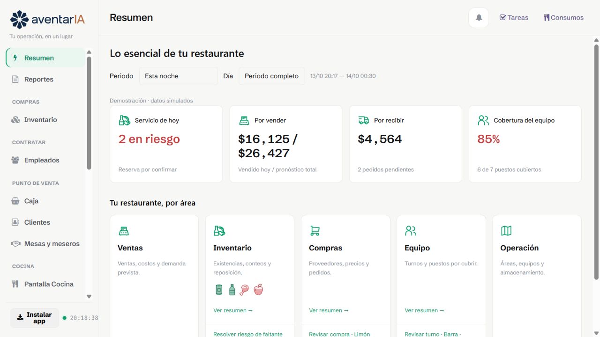Open the Tareas link in header

point(514,17)
